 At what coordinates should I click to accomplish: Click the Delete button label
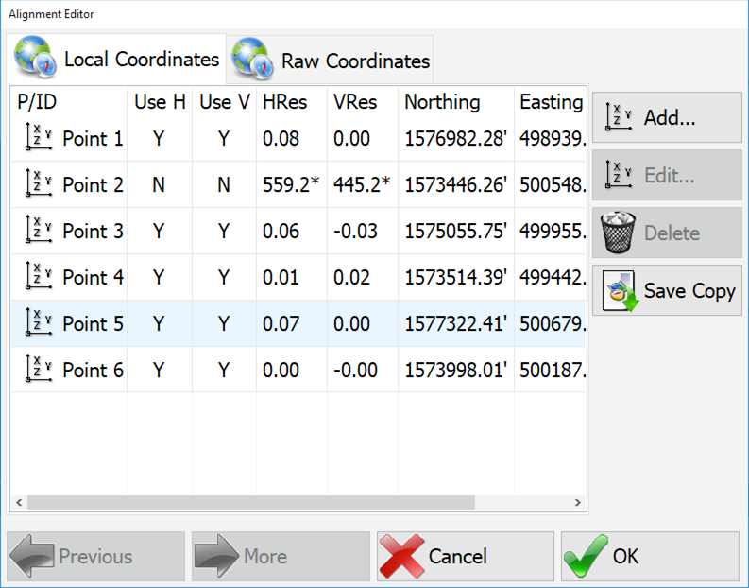point(672,233)
